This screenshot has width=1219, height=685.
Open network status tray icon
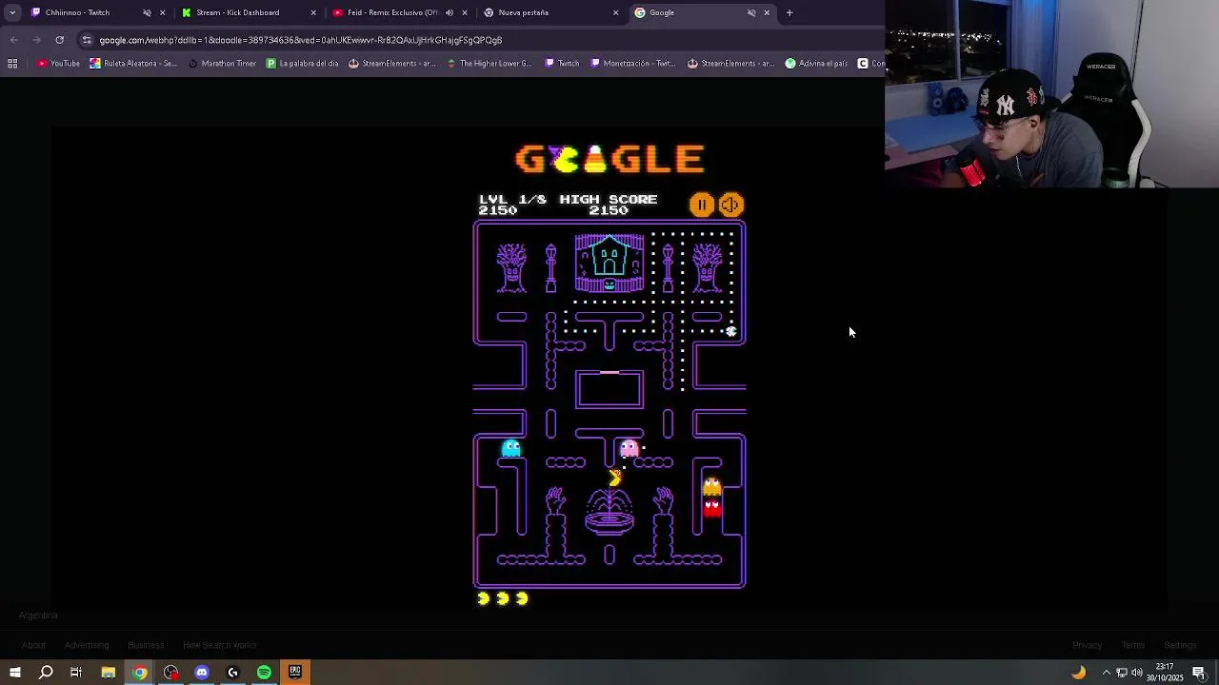[x=1122, y=673]
